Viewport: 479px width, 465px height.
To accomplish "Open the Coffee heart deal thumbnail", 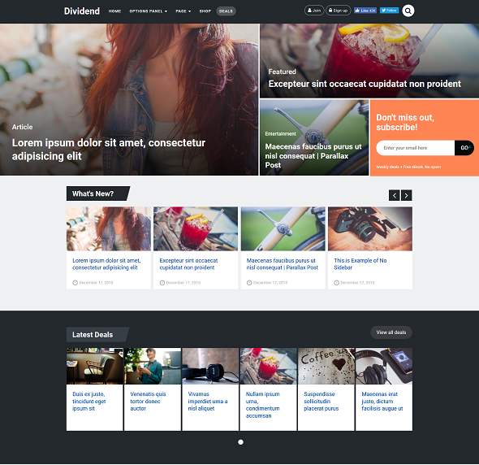I will coord(326,366).
